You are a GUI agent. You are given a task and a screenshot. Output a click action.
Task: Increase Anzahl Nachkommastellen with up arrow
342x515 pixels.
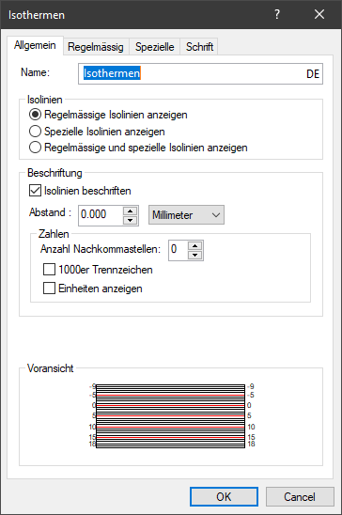pyautogui.click(x=195, y=246)
